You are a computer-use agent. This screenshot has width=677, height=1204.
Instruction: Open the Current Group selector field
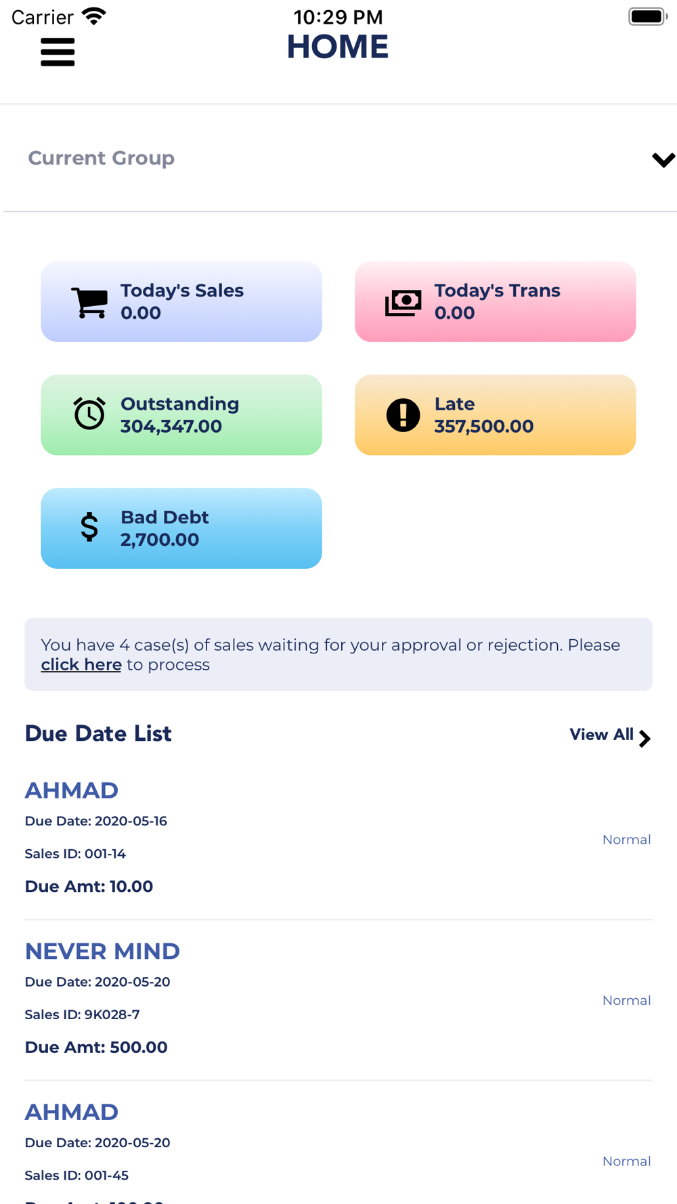click(340, 158)
